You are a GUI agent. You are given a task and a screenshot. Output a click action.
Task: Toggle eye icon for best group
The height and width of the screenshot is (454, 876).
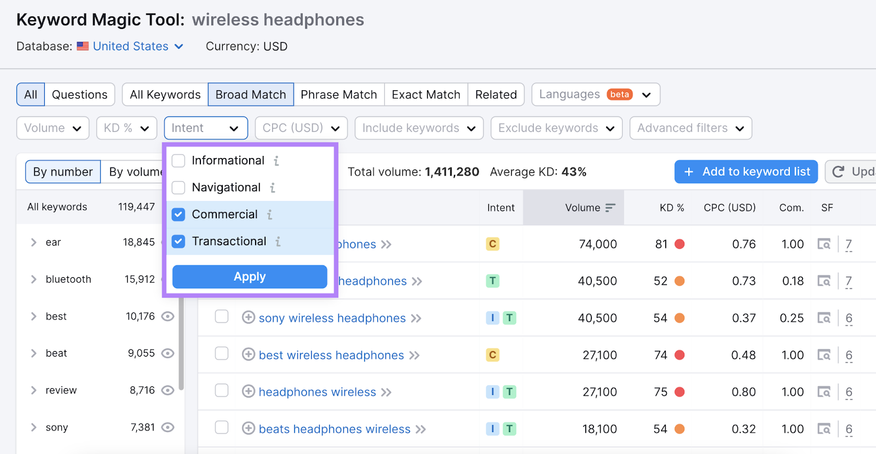(x=168, y=316)
